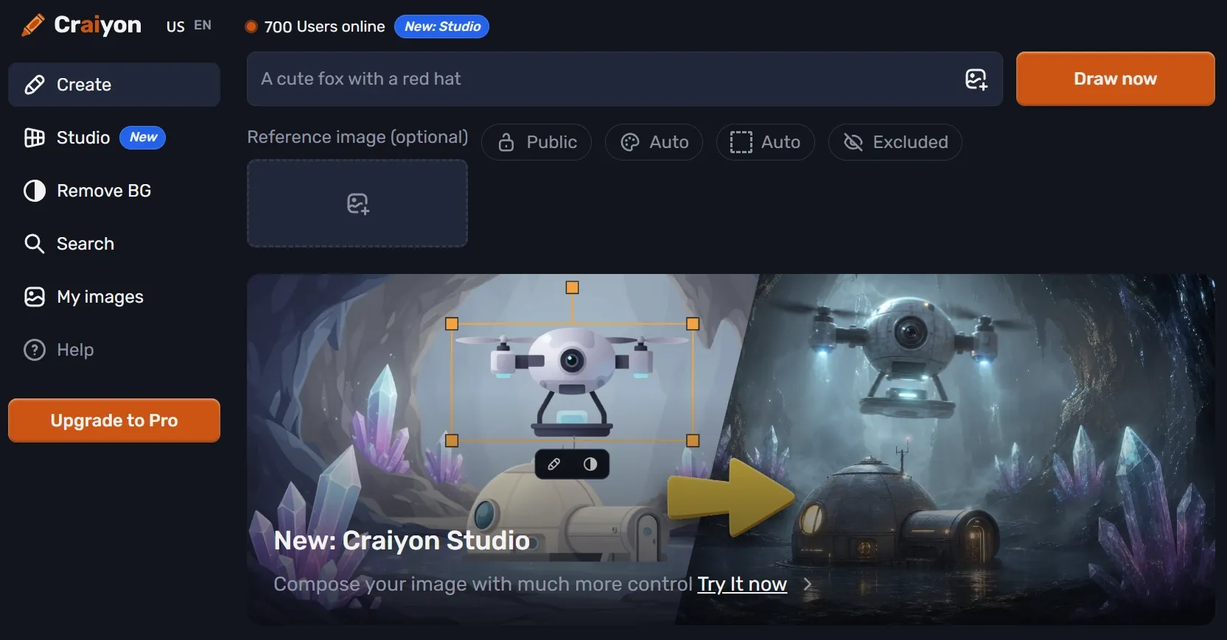The height and width of the screenshot is (640, 1227).
Task: Change the EN language selector
Action: point(203,26)
